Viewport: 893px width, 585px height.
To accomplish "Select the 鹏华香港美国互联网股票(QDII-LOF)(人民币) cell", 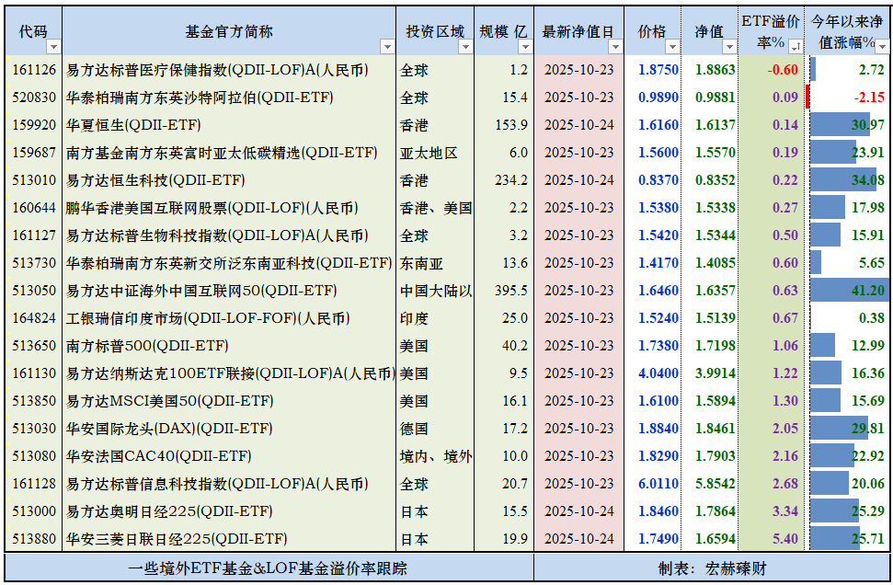I will [229, 208].
